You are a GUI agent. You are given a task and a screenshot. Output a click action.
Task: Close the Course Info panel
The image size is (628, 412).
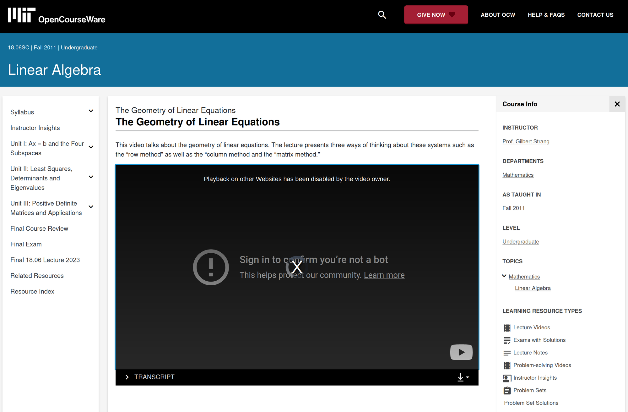(617, 104)
